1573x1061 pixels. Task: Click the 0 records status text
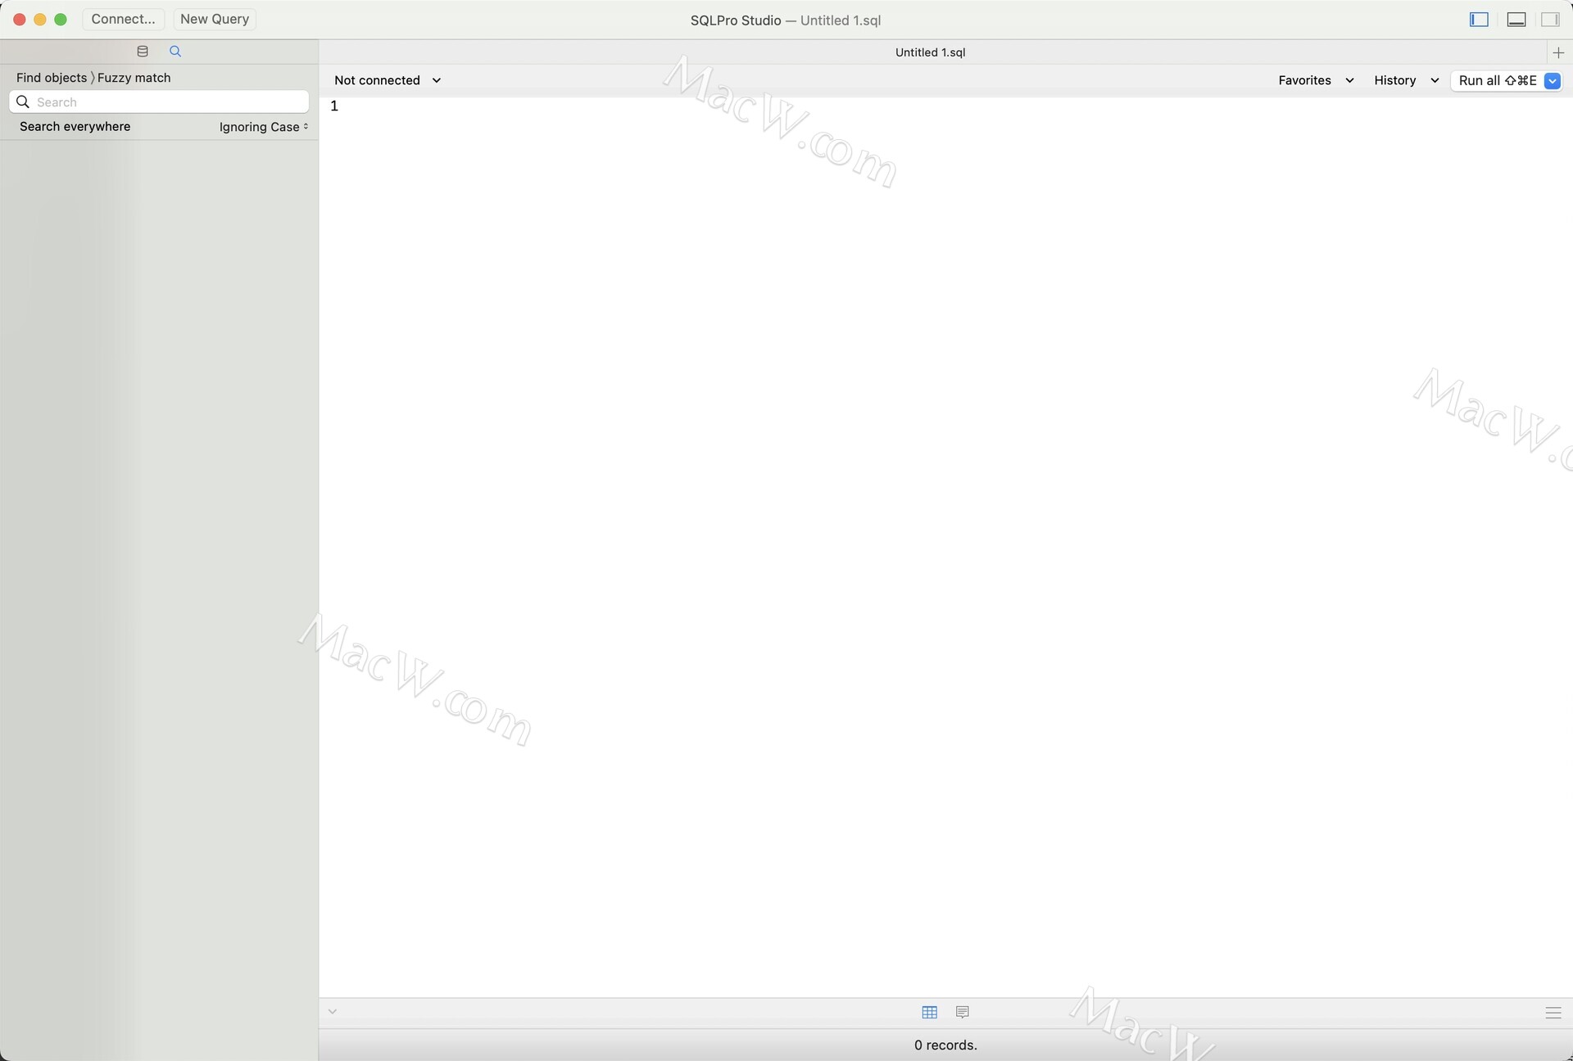coord(945,1045)
